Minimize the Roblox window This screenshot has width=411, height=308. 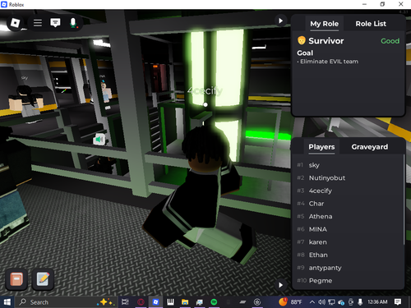364,4
